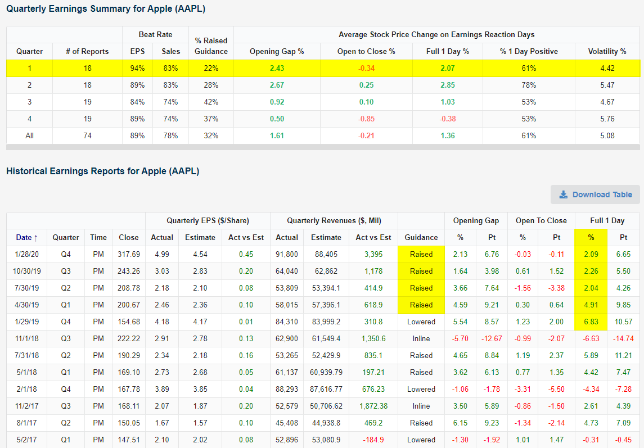Click the # of Reports column header
The height and width of the screenshot is (448, 644).
coord(87,51)
